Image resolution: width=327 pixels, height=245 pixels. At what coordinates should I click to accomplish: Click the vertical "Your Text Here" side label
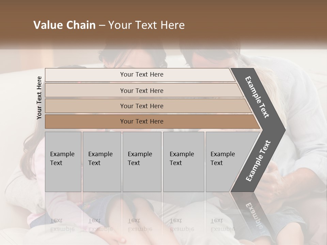39,98
